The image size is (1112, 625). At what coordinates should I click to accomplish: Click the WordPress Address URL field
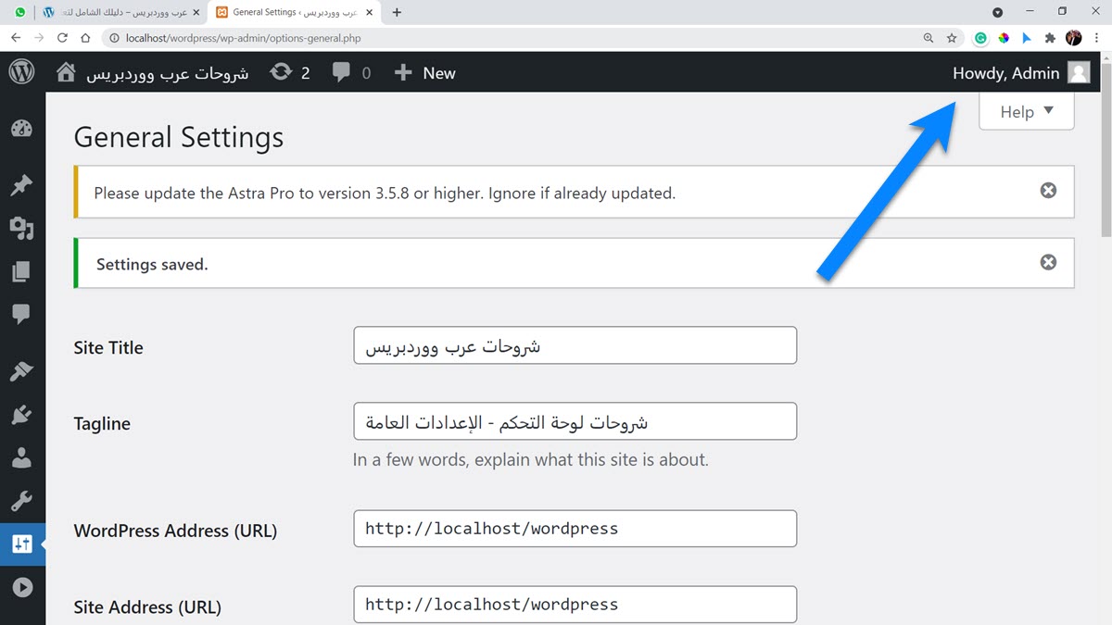(575, 529)
